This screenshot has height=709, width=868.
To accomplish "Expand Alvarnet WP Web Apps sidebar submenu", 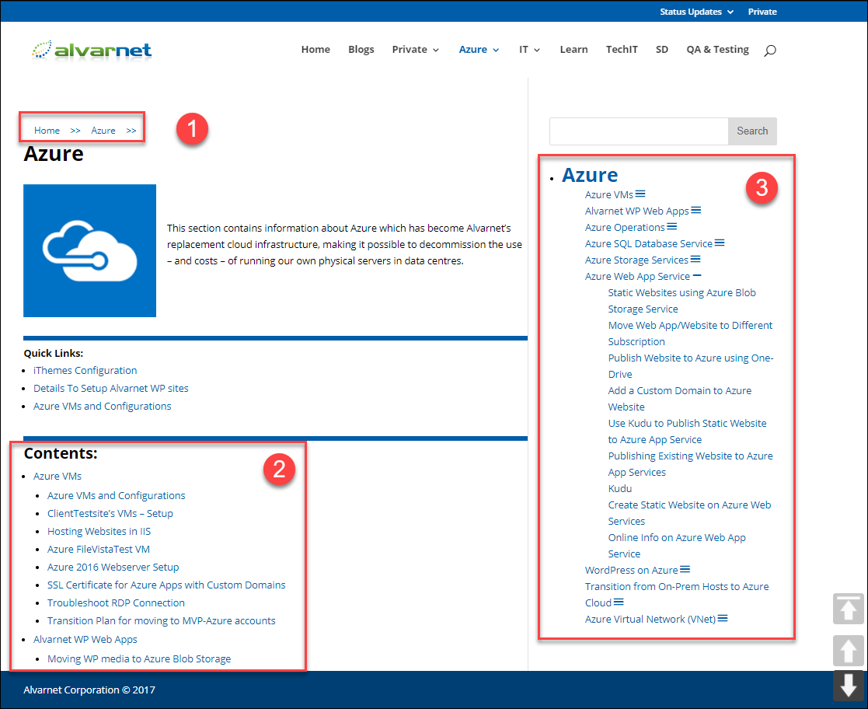I will 696,210.
